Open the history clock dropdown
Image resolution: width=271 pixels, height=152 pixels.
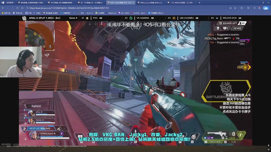[x=249, y=8]
